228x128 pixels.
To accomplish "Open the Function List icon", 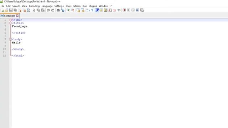I will coord(110,10).
